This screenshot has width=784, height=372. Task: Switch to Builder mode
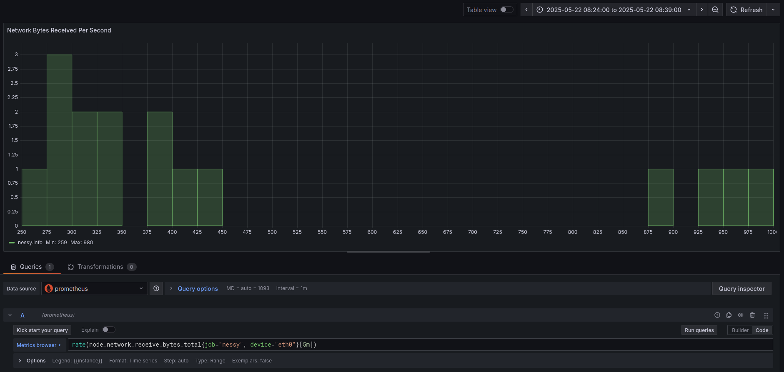click(740, 330)
